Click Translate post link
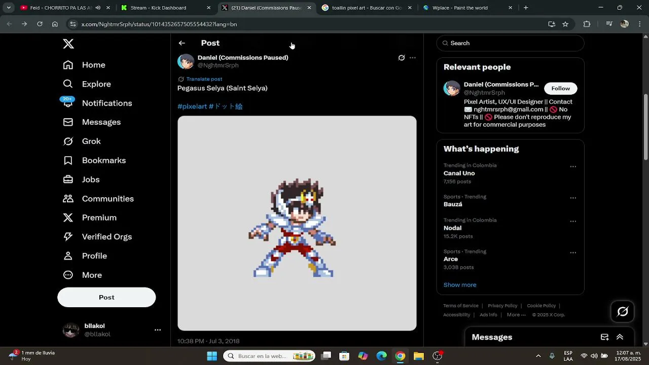 tap(204, 79)
